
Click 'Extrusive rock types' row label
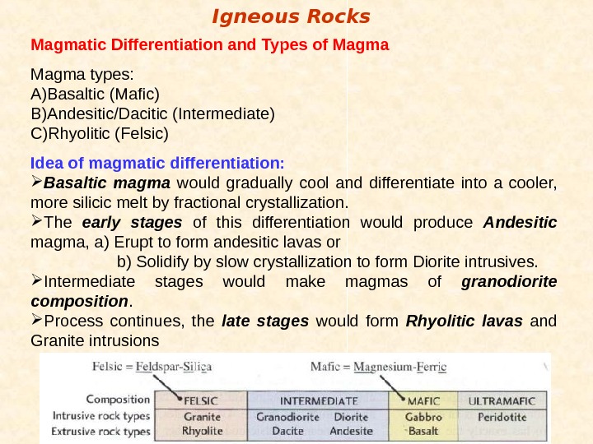(x=100, y=431)
